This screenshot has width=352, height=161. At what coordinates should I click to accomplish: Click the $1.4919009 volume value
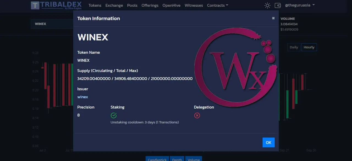click(289, 29)
